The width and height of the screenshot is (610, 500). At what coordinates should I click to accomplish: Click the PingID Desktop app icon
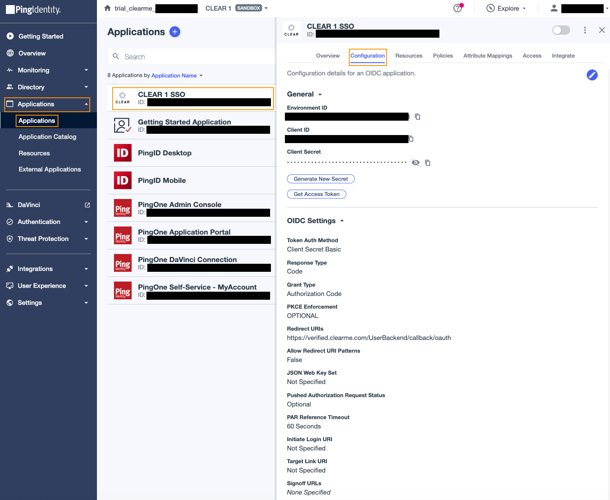(123, 153)
